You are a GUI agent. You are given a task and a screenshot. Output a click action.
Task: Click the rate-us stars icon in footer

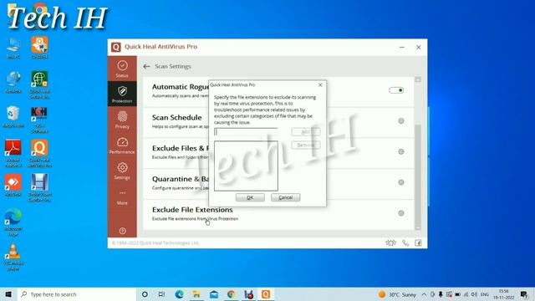pyautogui.click(x=390, y=242)
